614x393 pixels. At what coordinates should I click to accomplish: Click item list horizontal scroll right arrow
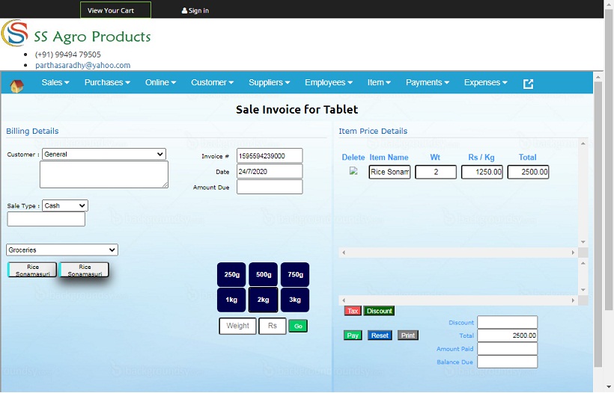point(573,253)
